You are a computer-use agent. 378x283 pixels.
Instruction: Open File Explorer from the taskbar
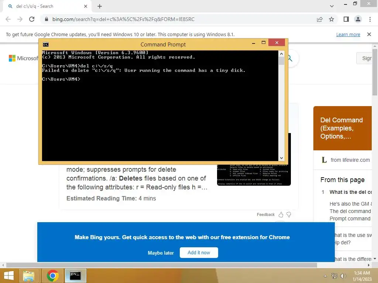pyautogui.click(x=29, y=276)
